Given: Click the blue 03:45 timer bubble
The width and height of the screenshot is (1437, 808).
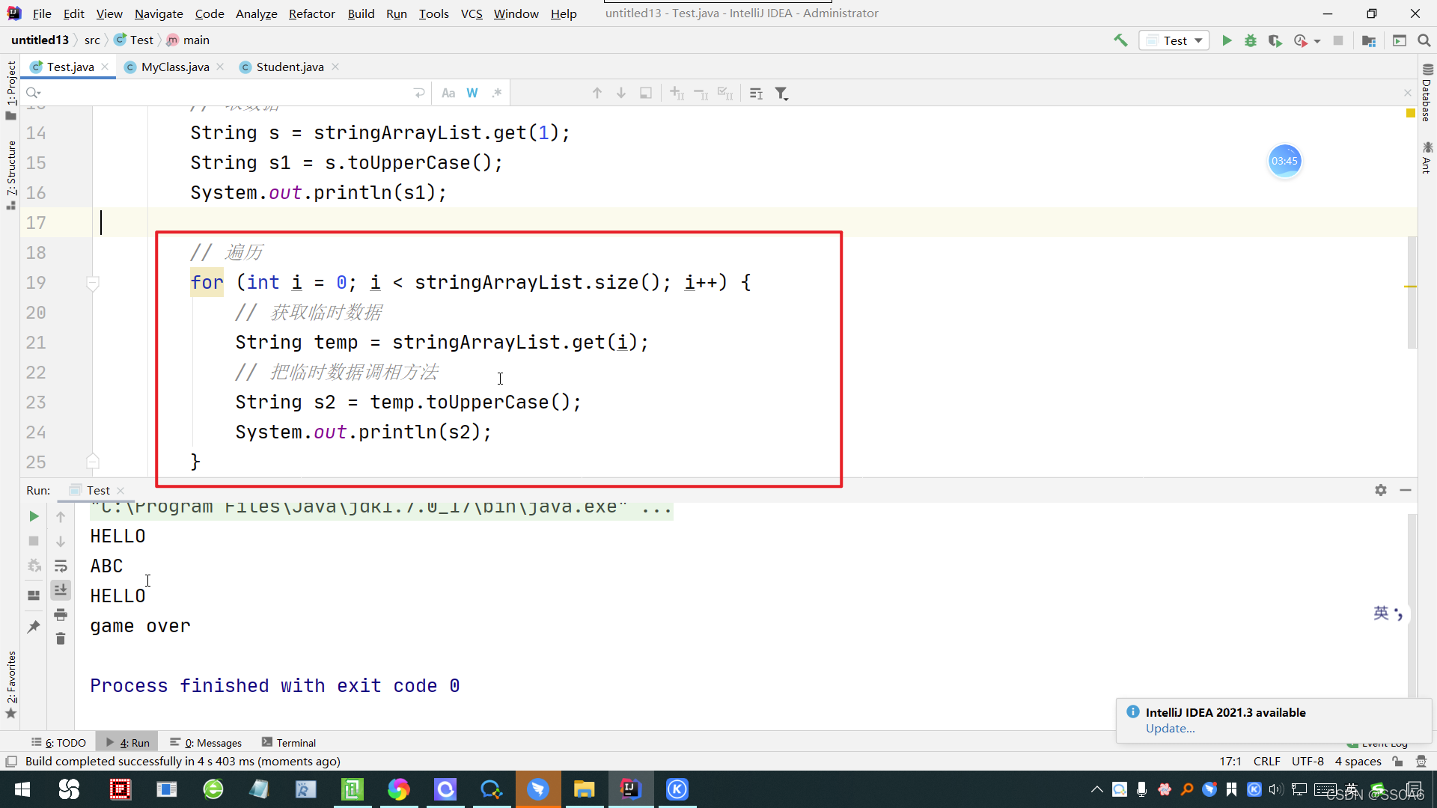Looking at the screenshot, I should (1284, 161).
